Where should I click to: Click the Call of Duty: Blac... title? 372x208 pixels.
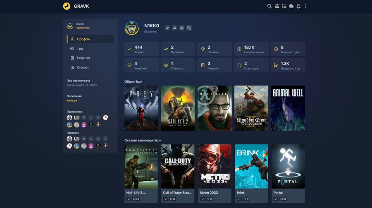click(x=177, y=193)
